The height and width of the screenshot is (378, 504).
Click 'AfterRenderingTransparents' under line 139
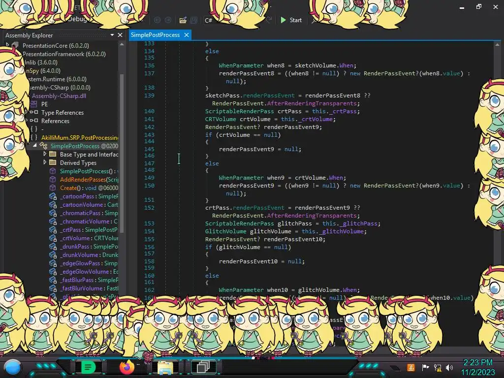pos(312,103)
